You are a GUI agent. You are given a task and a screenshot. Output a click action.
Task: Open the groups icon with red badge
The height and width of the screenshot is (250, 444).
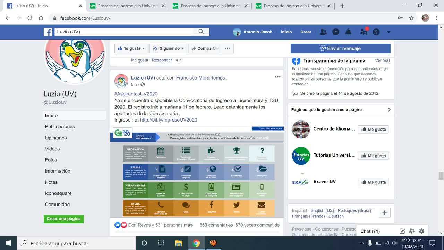(364, 32)
